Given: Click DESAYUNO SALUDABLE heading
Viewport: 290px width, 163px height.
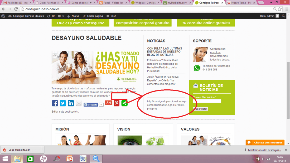Looking at the screenshot, I should tap(86, 38).
